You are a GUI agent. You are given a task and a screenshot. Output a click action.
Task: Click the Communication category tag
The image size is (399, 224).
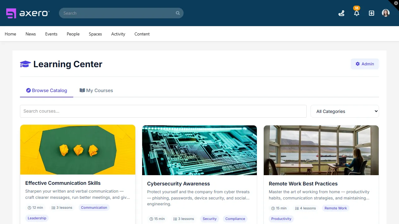[x=94, y=208]
